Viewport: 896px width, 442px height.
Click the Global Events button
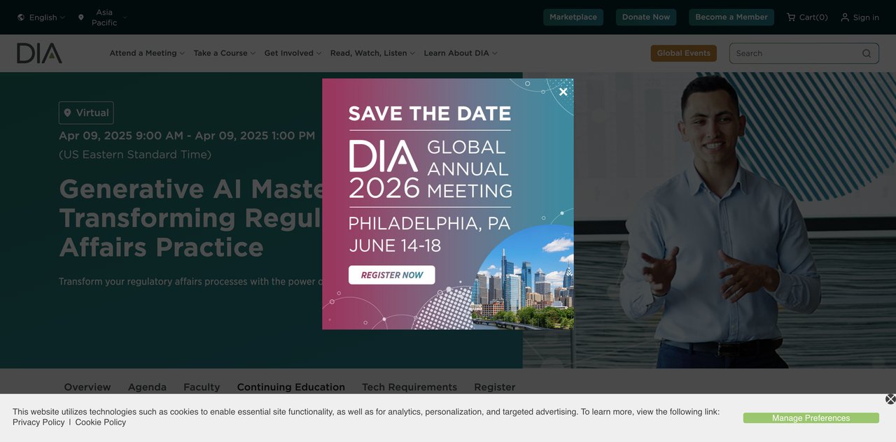[683, 53]
